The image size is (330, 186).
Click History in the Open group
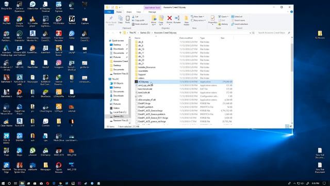tap(223, 24)
